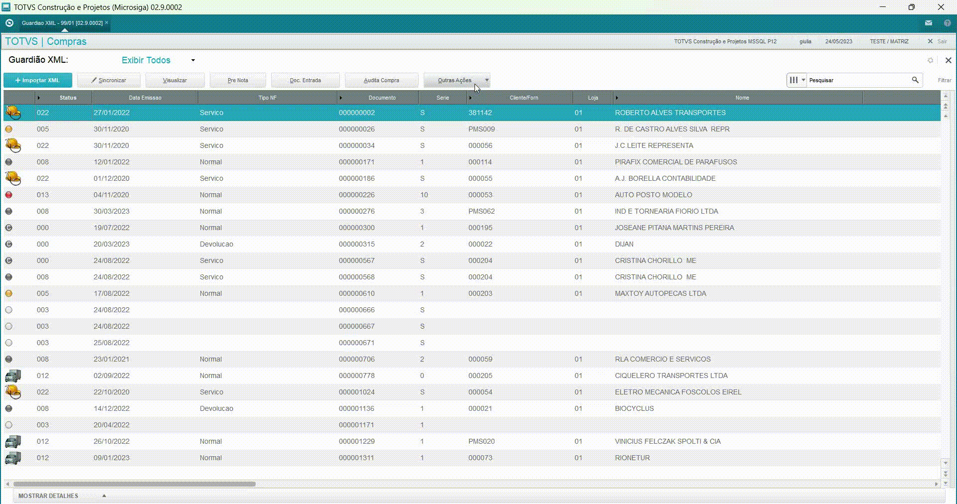Click the Filtrar link
This screenshot has width=957, height=504.
pyautogui.click(x=945, y=80)
